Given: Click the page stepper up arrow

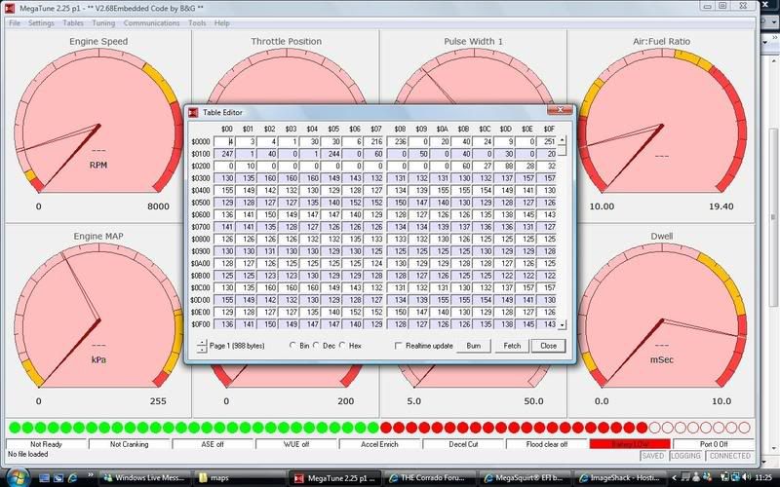Looking at the screenshot, I should (201, 342).
